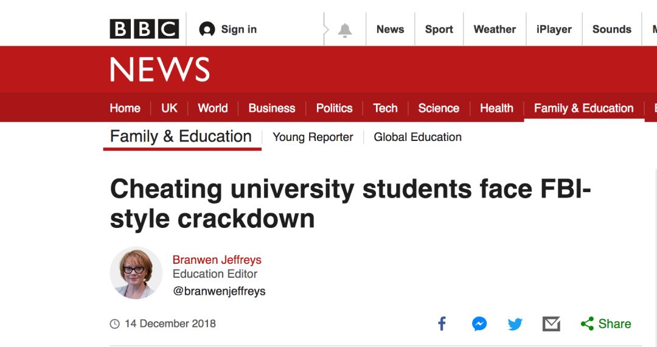
Task: Visit the Global Education subsection
Action: pos(417,137)
